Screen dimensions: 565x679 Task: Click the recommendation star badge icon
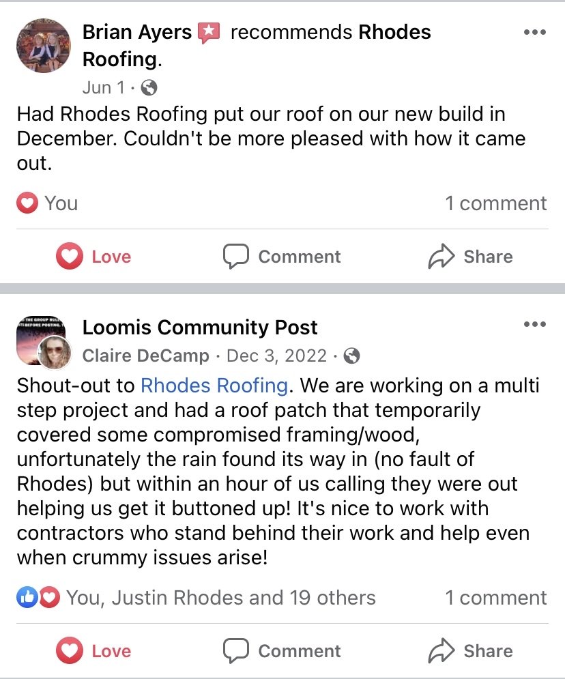[209, 32]
